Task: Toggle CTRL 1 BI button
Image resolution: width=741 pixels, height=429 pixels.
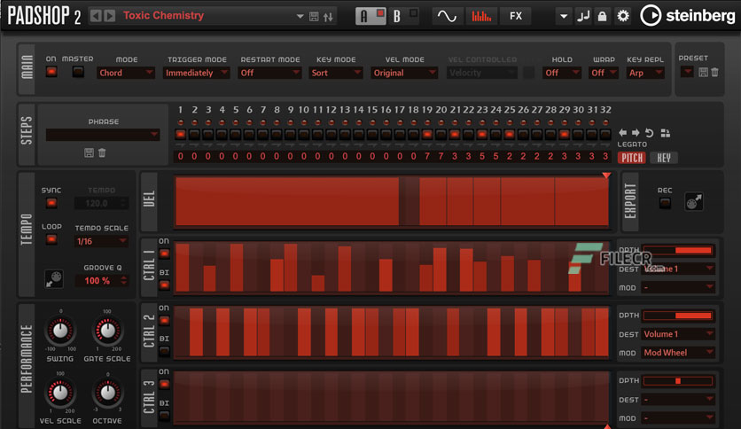Action: [x=164, y=285]
